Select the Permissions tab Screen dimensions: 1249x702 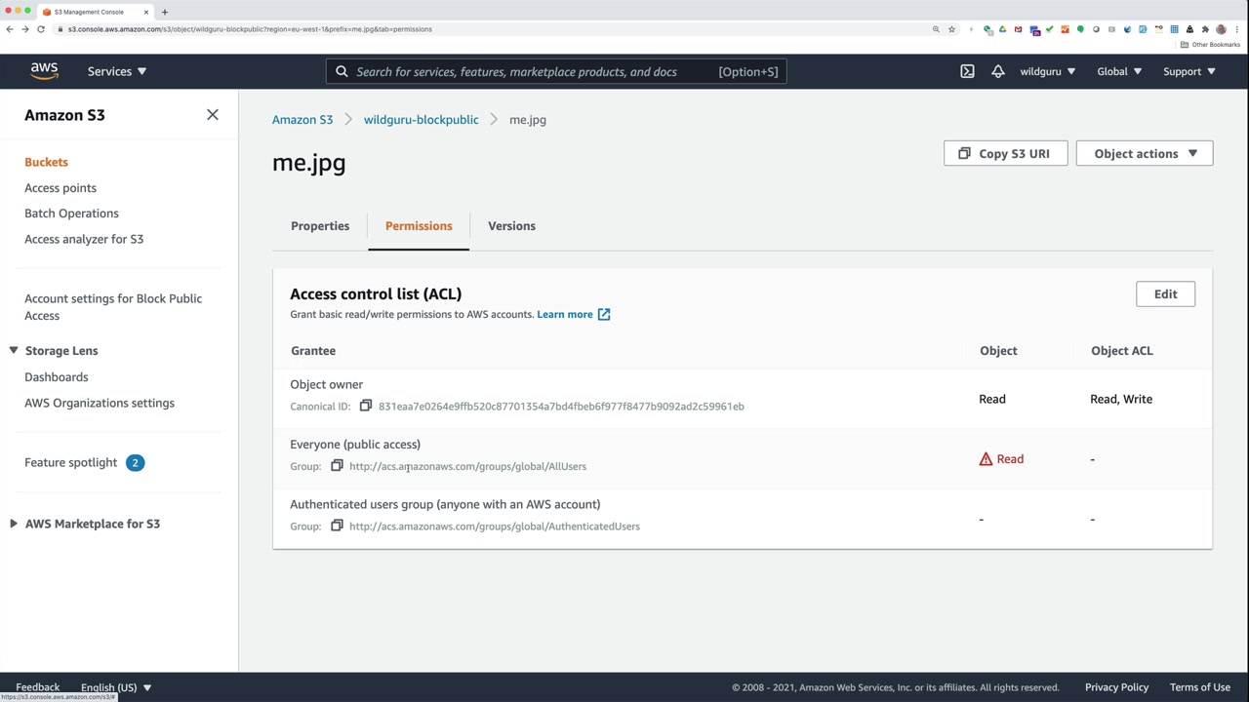(419, 226)
